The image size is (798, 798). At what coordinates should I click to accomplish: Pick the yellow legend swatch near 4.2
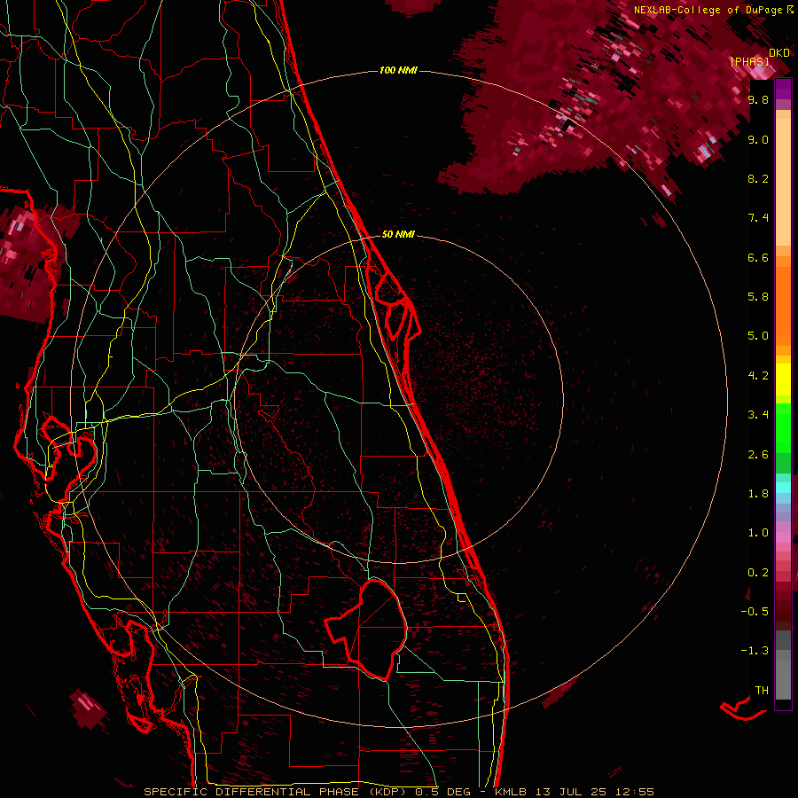[783, 379]
